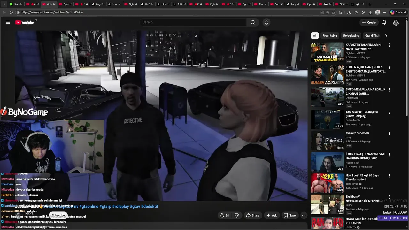This screenshot has width=409, height=230.
Task: Switch to the SWA YouTube tab
Action: [x=326, y=4]
